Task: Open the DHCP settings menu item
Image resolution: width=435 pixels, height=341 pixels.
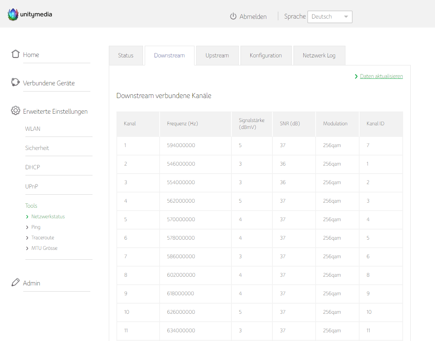Action: coord(33,167)
